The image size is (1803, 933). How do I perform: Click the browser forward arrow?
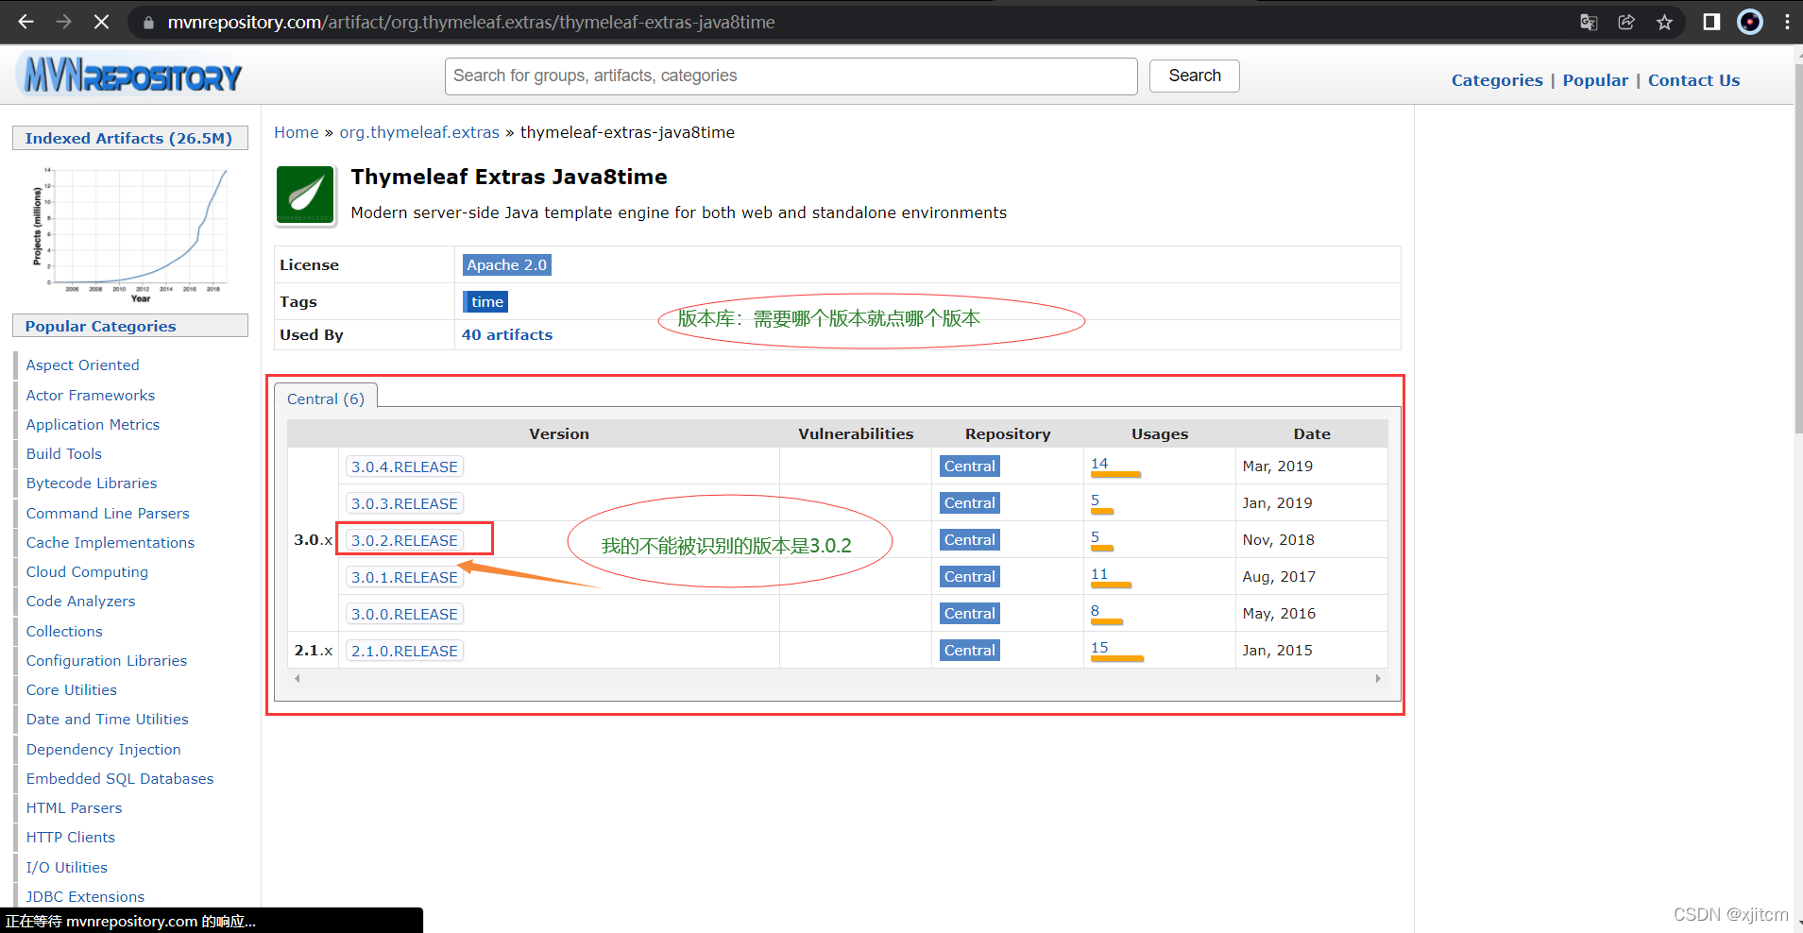63,22
